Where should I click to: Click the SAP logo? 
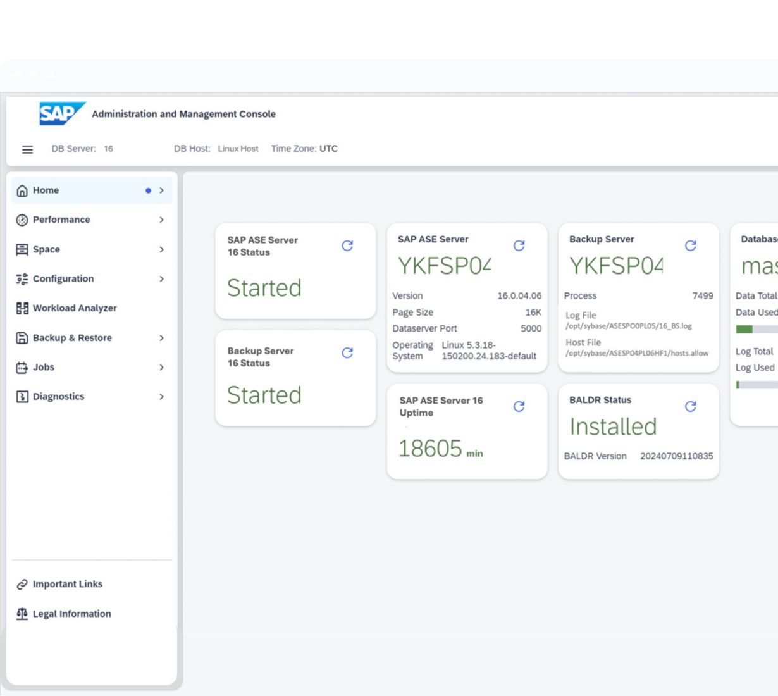coord(61,113)
